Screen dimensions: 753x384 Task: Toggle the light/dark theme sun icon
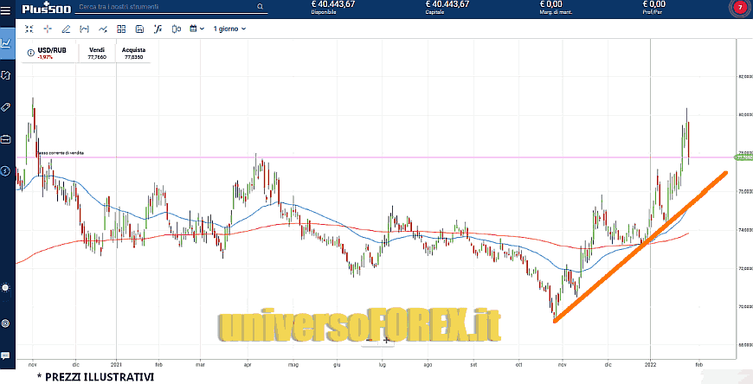(x=6, y=287)
